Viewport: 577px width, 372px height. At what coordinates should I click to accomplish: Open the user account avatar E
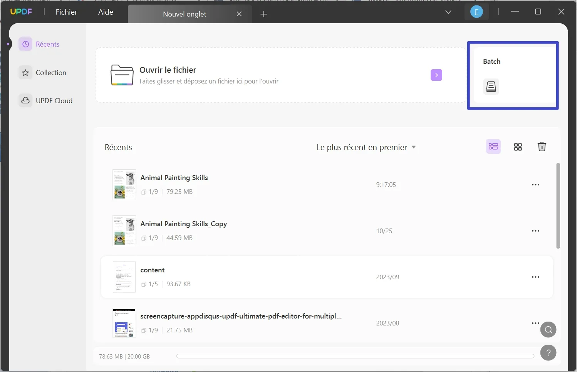pyautogui.click(x=476, y=12)
